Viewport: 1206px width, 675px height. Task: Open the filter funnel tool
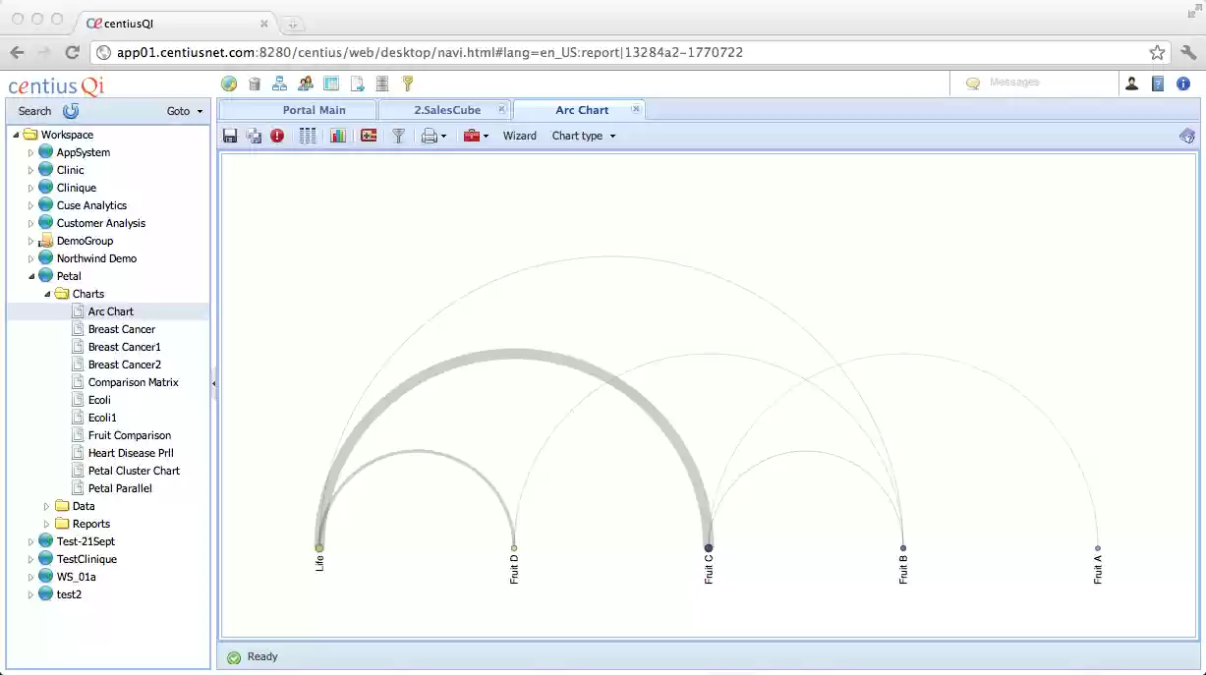click(x=397, y=136)
